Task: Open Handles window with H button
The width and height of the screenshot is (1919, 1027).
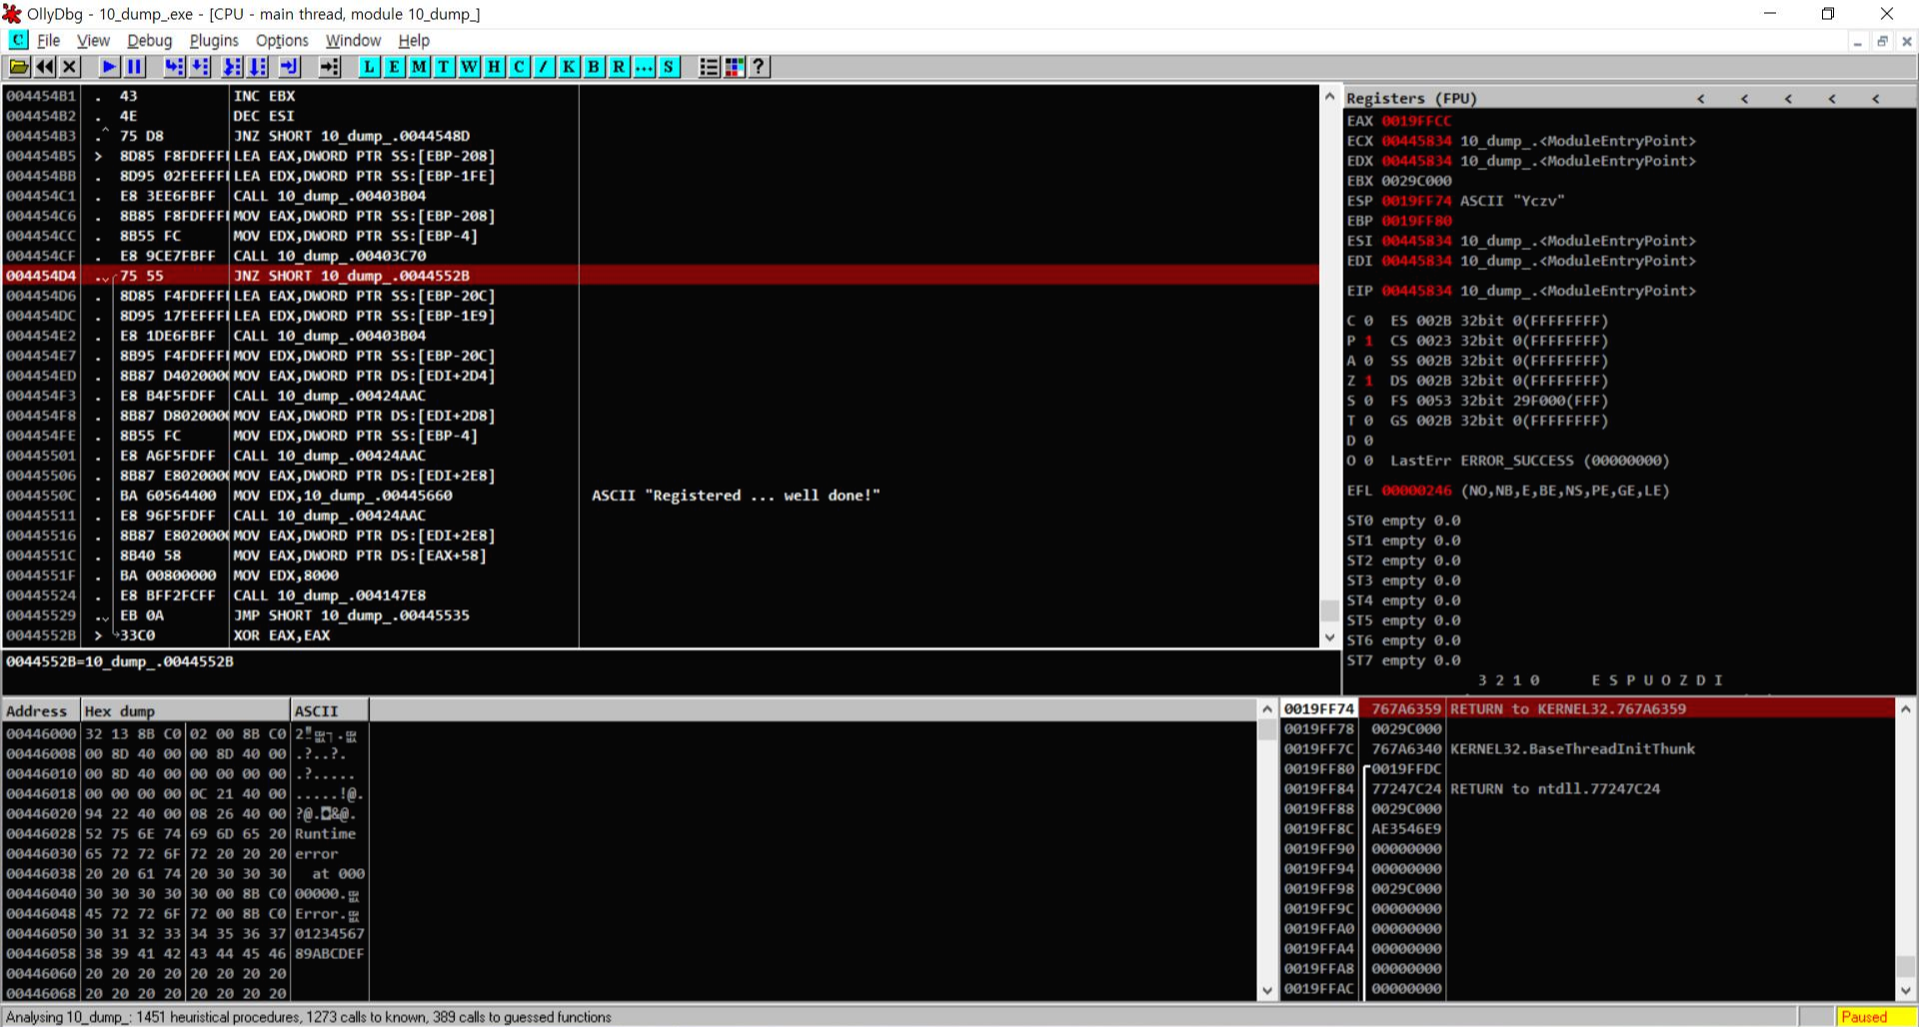Action: click(x=495, y=67)
